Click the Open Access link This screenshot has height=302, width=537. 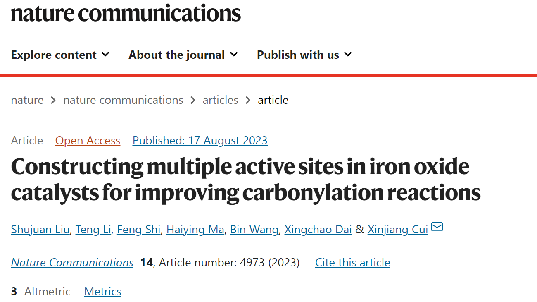point(88,141)
